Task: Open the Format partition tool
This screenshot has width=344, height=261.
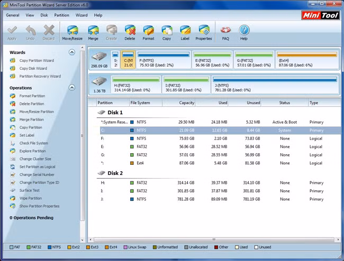Action: click(148, 32)
